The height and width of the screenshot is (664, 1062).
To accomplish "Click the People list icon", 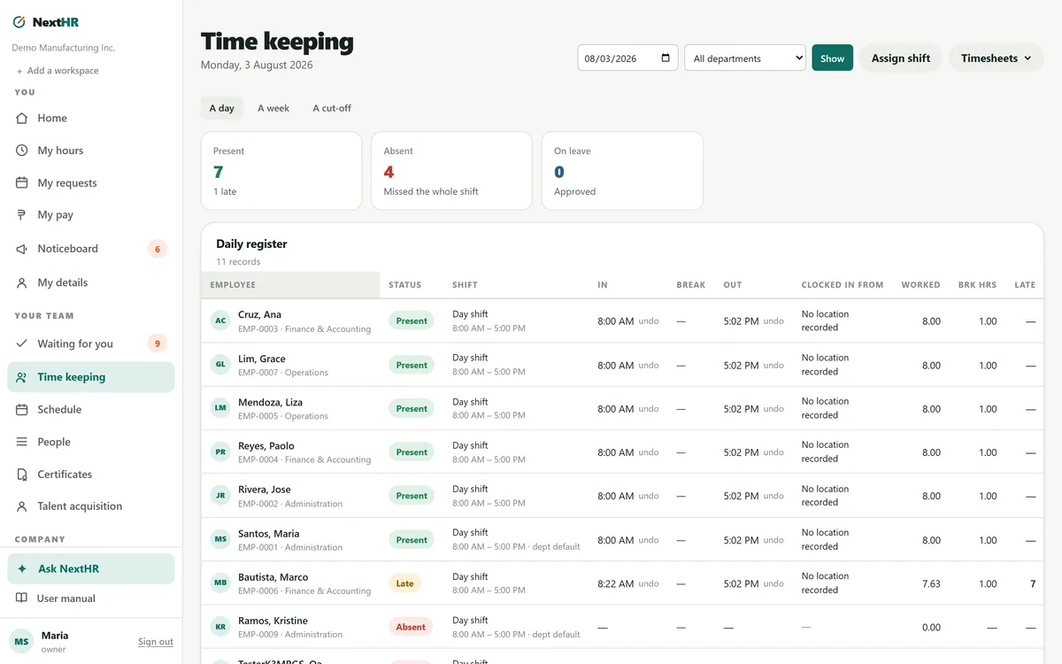I will pos(22,442).
